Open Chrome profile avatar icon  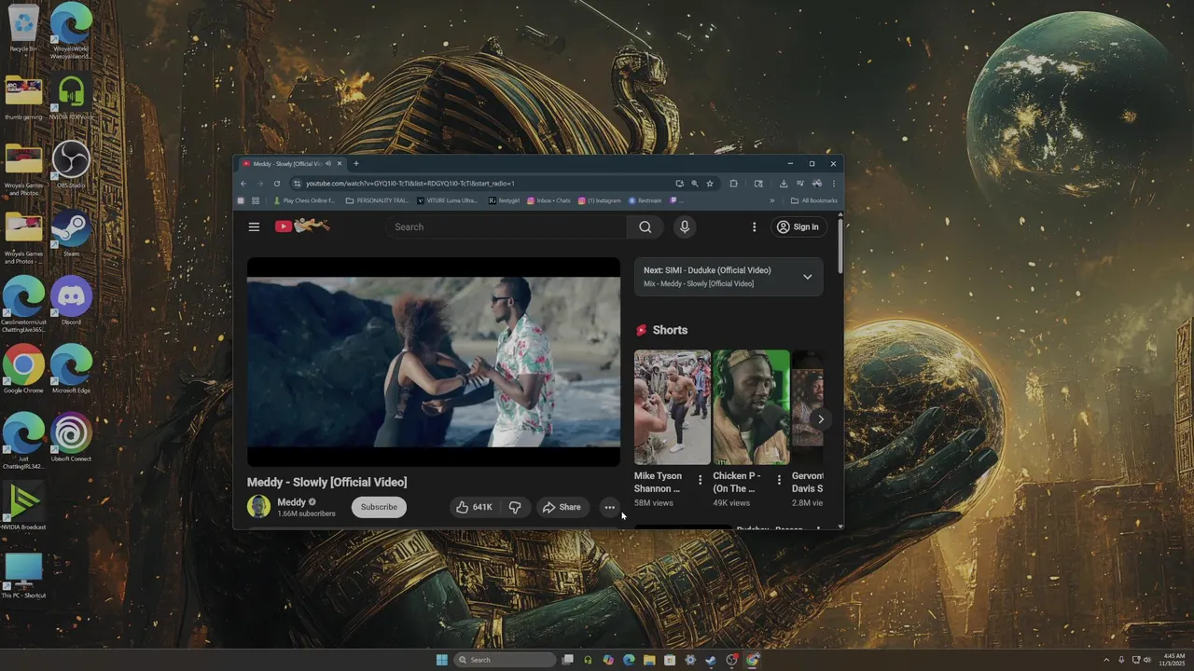tap(817, 184)
